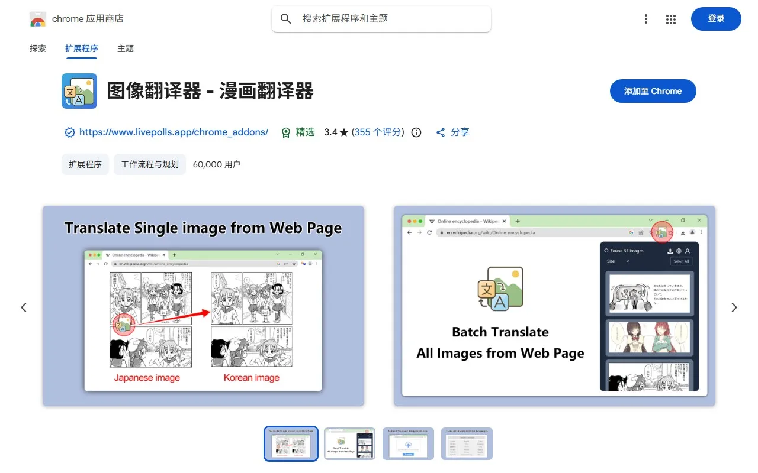
Task: Click the 工作流程与规划 category chip
Action: (149, 164)
